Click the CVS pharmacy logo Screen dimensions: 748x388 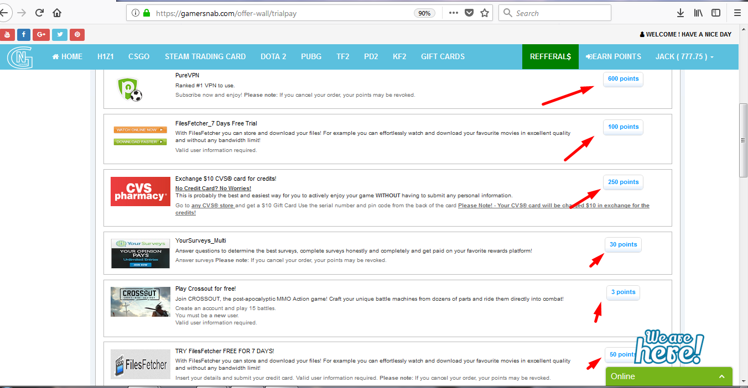tap(141, 192)
